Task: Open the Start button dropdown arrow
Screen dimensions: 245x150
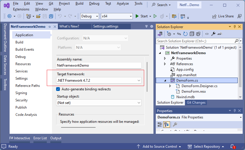Action: [150, 16]
